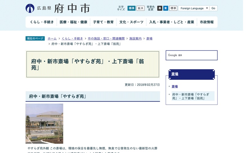Switch background color to 黒
246x153 pixels.
[160, 8]
